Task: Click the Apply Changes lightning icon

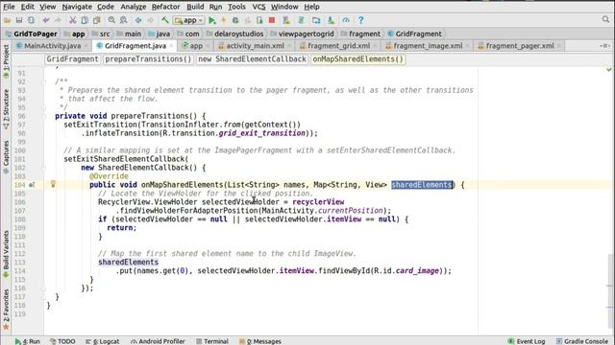Action: tap(224, 20)
